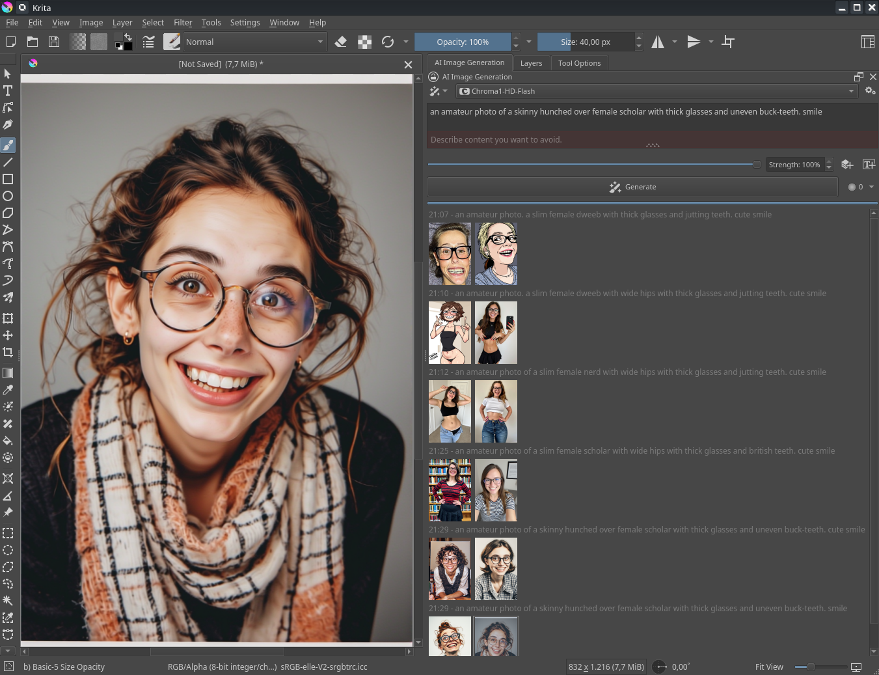Select the Crop tool
This screenshot has height=675, width=879.
pyautogui.click(x=8, y=352)
